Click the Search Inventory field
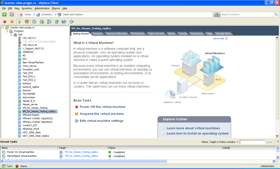This screenshot has height=169, width=280. click(x=247, y=15)
